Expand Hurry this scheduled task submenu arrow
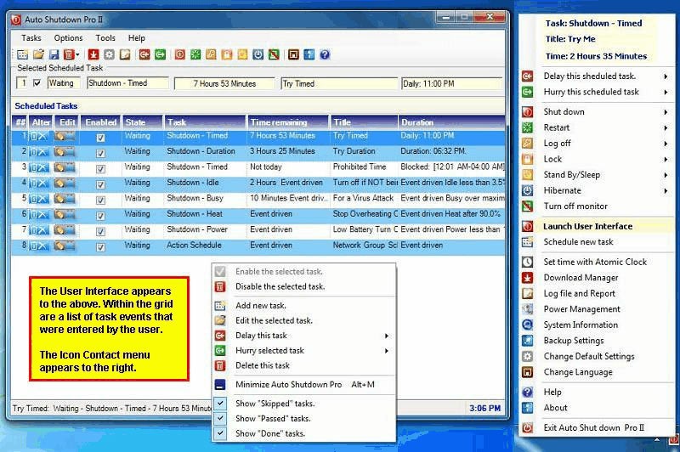The width and height of the screenshot is (680, 452). pyautogui.click(x=666, y=92)
